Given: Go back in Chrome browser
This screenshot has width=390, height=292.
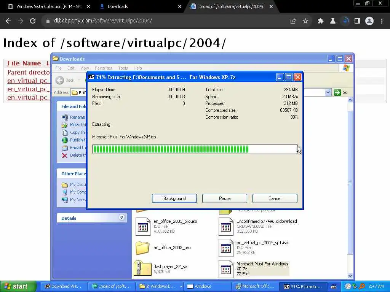Looking at the screenshot, I should coord(8,21).
